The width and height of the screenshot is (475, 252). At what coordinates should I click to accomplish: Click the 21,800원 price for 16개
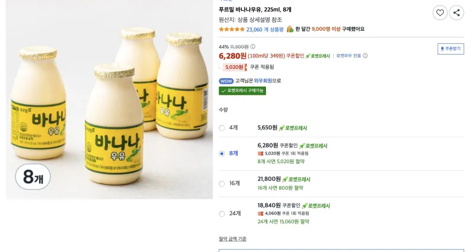pyautogui.click(x=269, y=179)
